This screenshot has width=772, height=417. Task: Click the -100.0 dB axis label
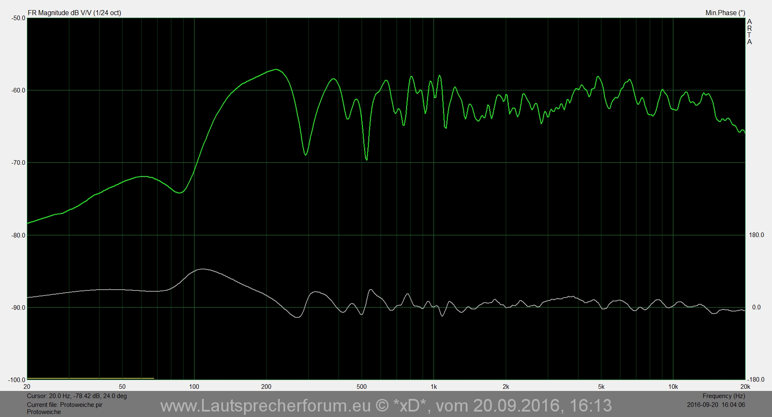(x=17, y=380)
